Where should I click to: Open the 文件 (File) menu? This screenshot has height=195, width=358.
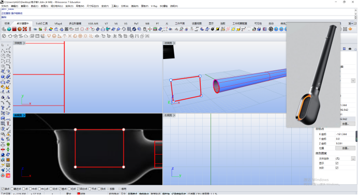[x=5, y=6]
